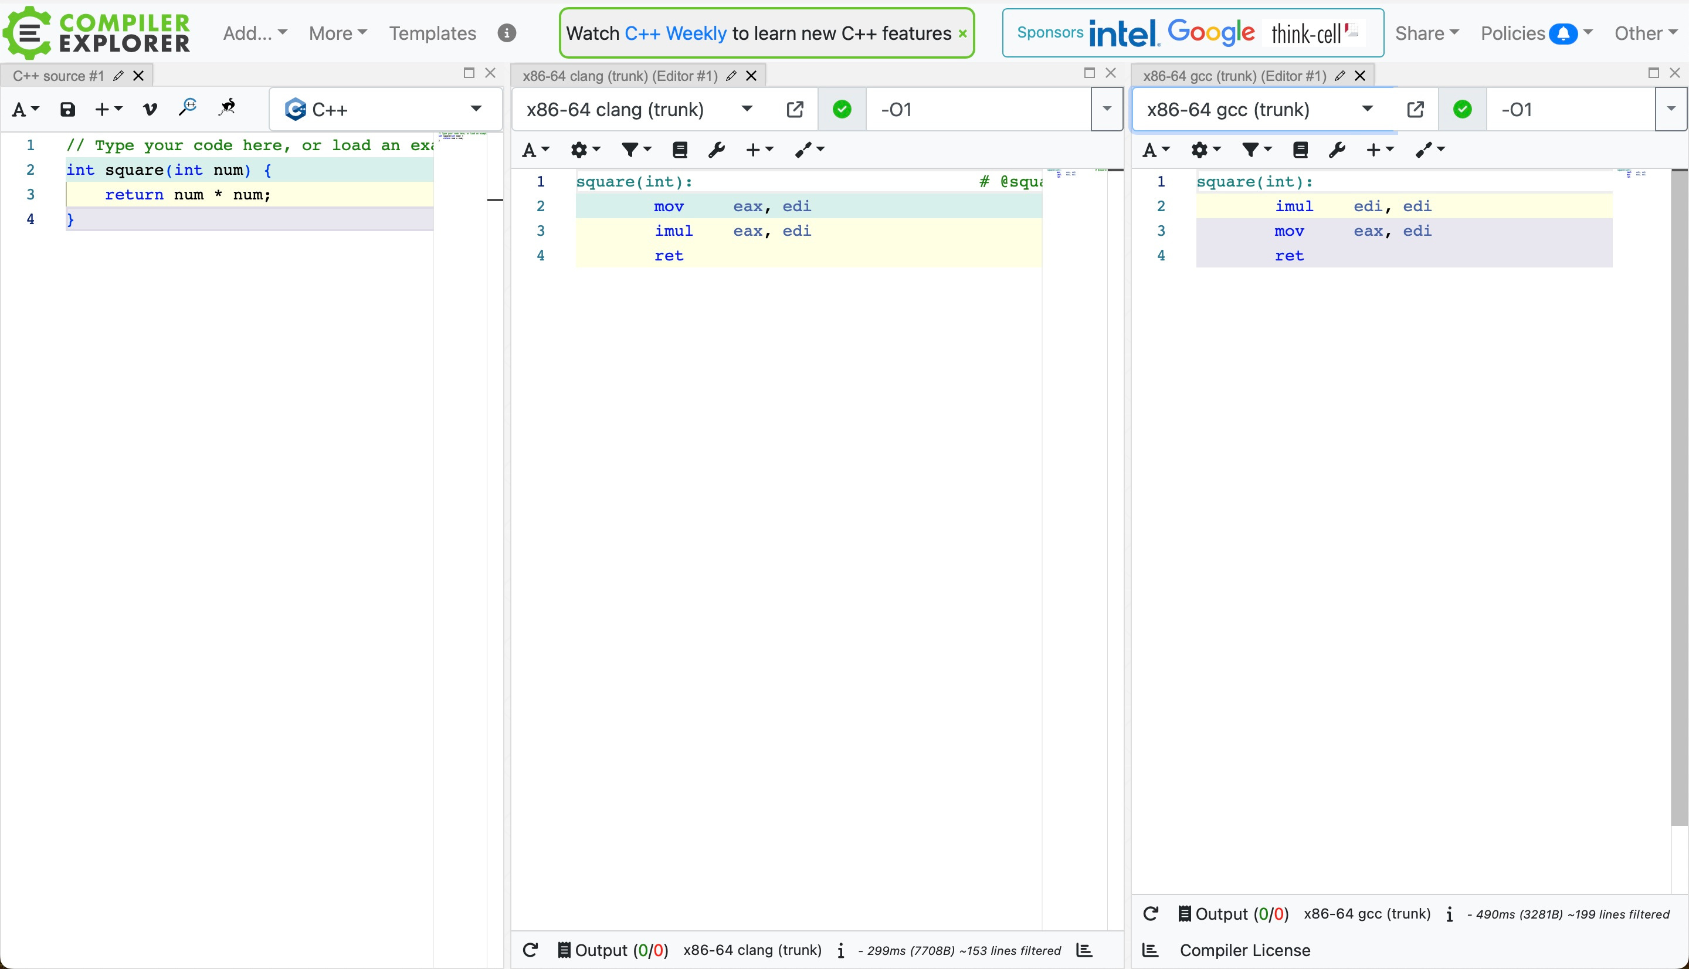The height and width of the screenshot is (969, 1689).
Task: Open gcc add tool menu
Action: (1430, 150)
